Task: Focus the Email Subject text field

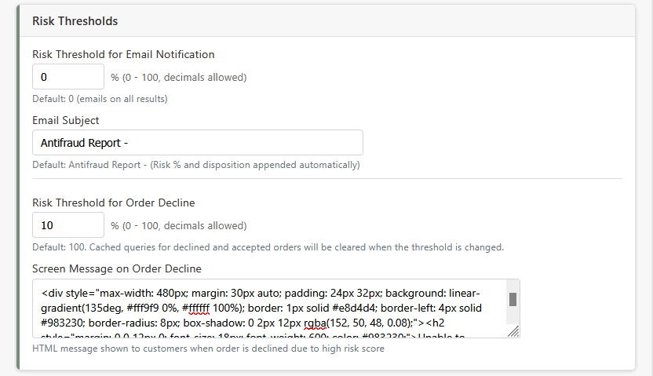Action: pyautogui.click(x=197, y=143)
